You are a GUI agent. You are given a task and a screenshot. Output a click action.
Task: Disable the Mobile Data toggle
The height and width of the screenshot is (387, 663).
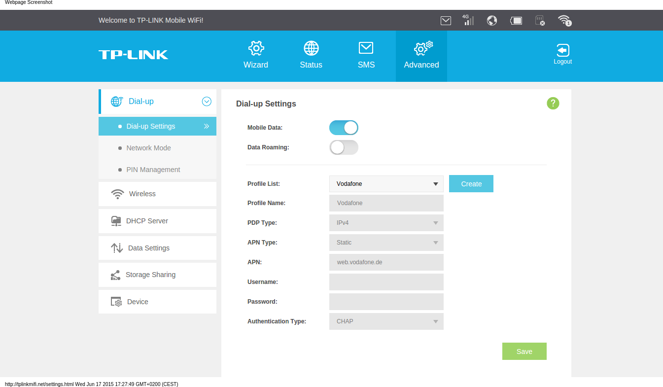(344, 128)
